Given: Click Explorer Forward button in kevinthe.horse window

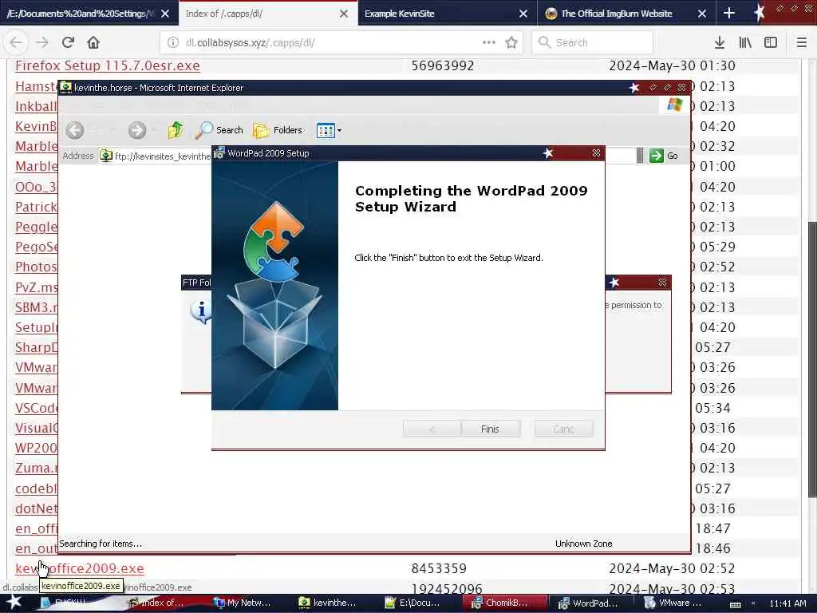Looking at the screenshot, I should (137, 130).
